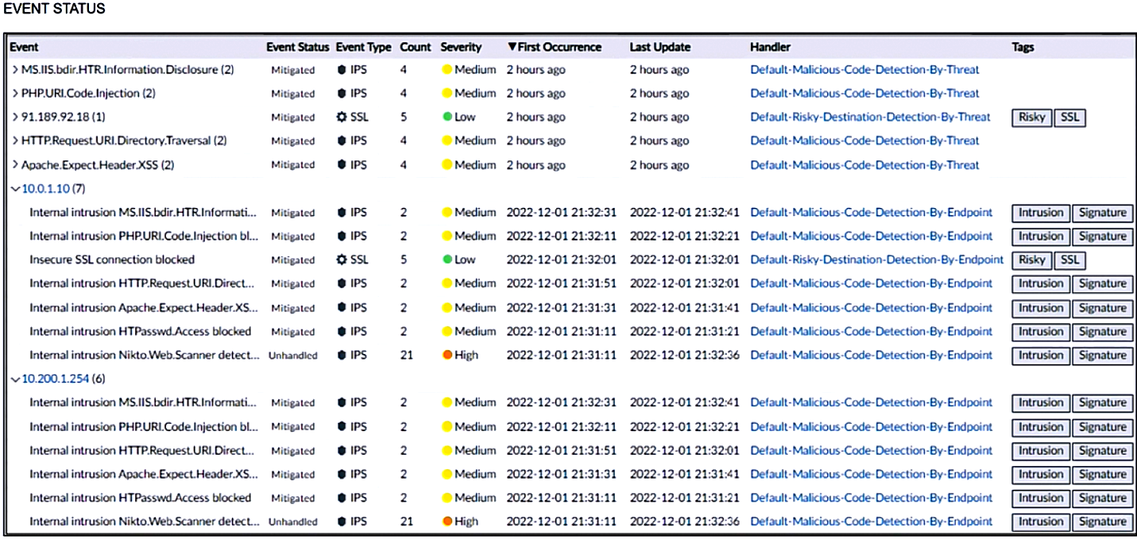Collapse the 10.0.1.10 endpoint group
The height and width of the screenshot is (539, 1137).
click(14, 189)
